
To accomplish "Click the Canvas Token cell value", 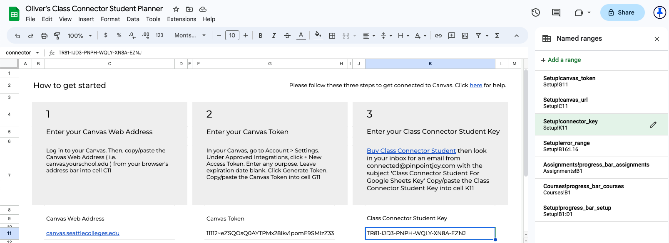I will [x=270, y=233].
